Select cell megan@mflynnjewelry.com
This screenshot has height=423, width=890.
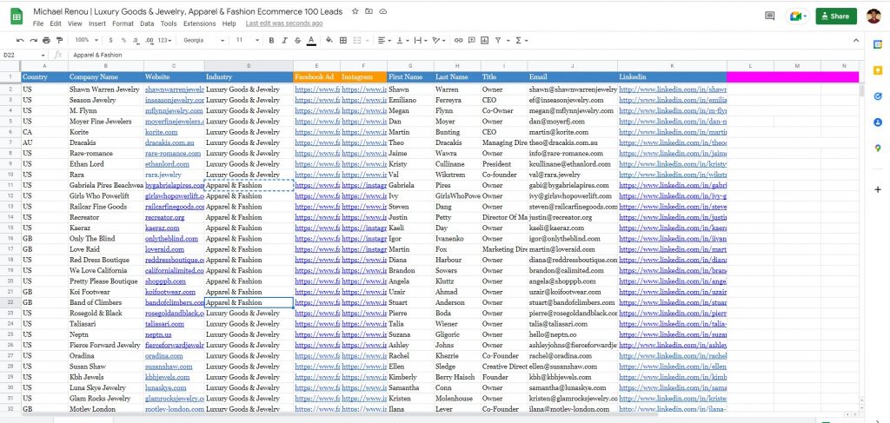(x=572, y=110)
